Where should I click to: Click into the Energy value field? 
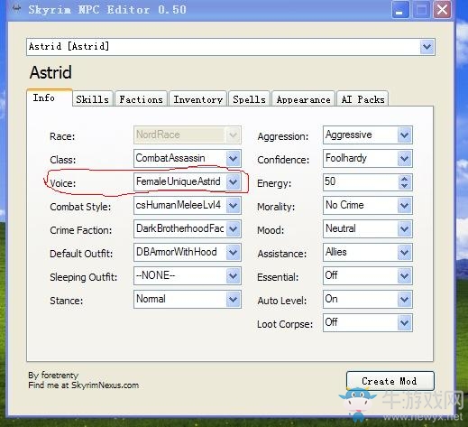click(x=360, y=181)
